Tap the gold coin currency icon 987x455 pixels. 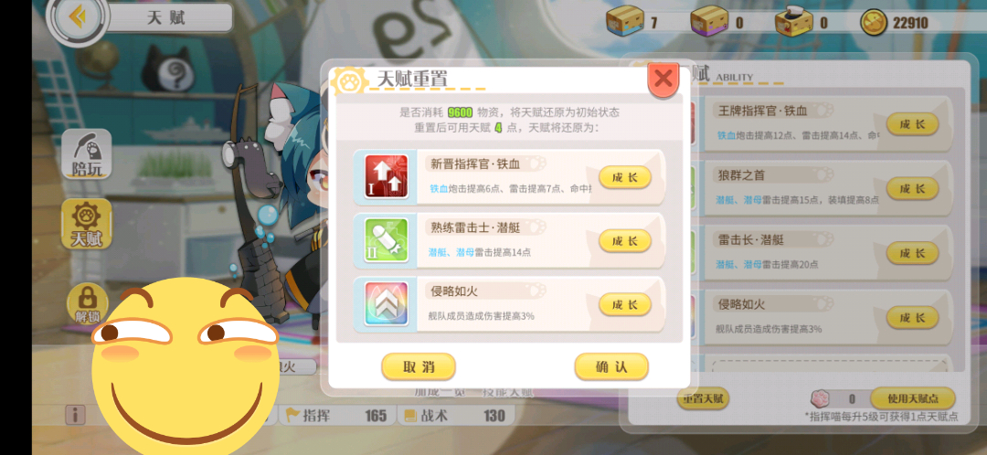(875, 23)
